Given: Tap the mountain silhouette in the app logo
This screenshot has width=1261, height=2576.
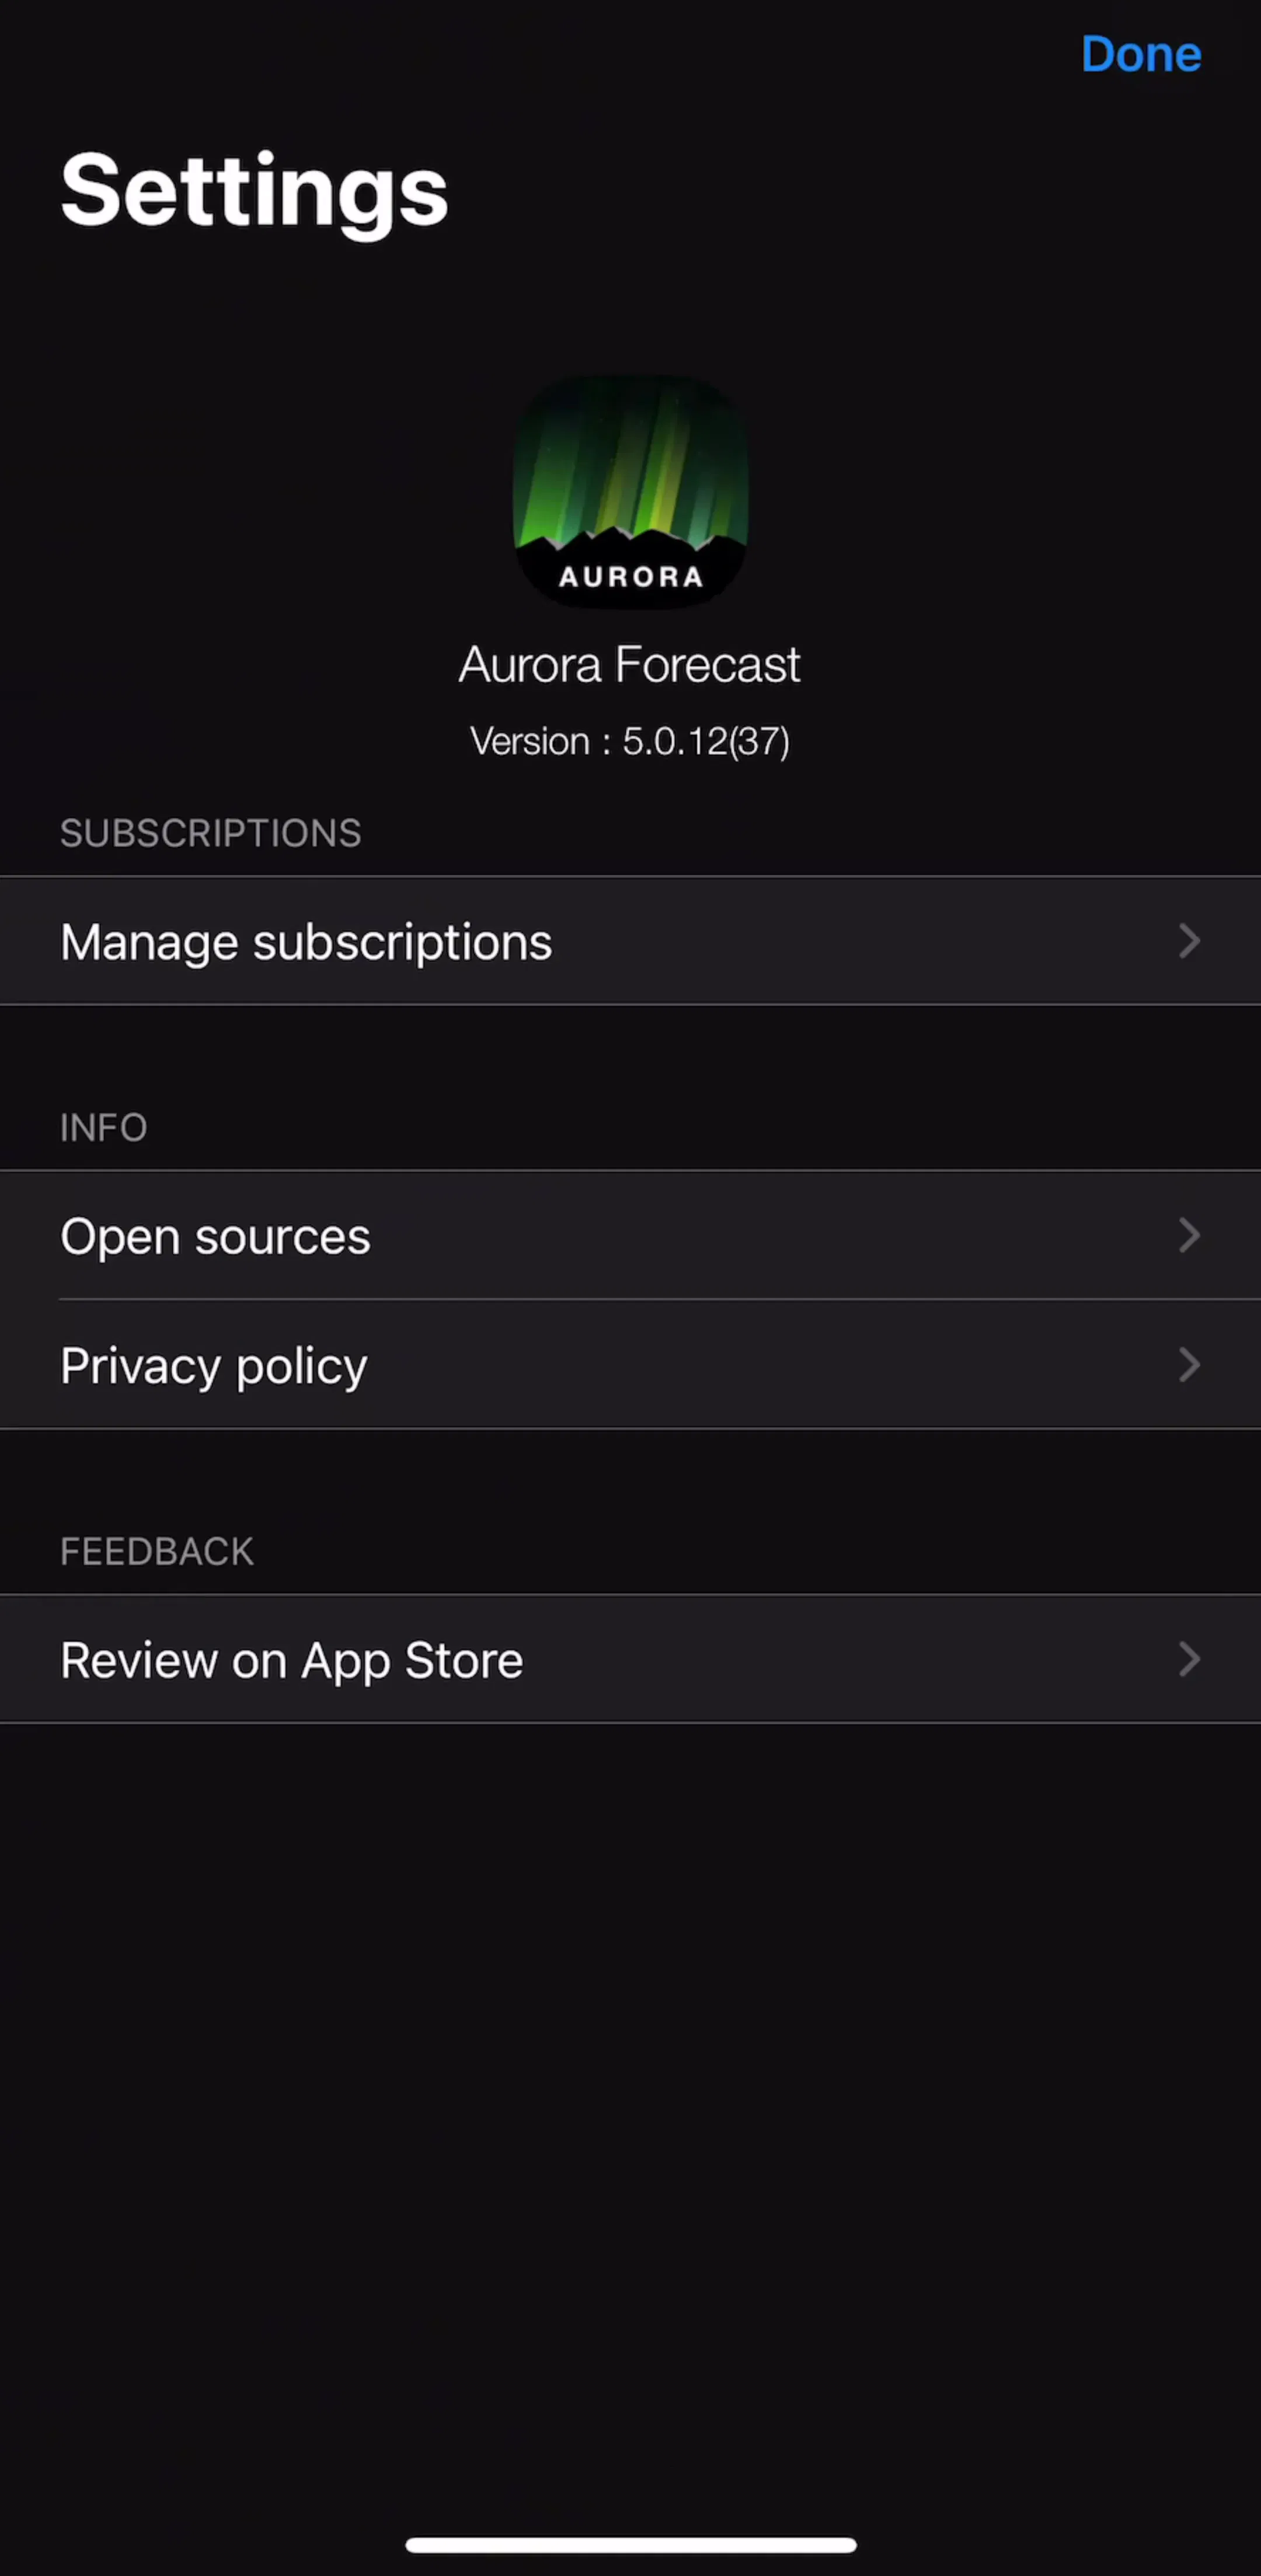Looking at the screenshot, I should (x=630, y=545).
